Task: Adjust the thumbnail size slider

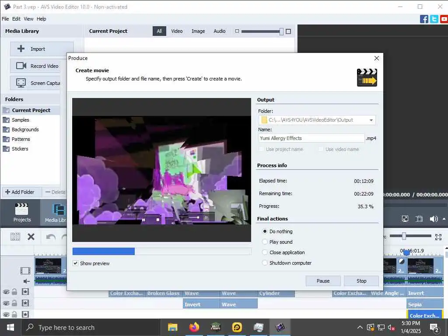Action: pyautogui.click(x=281, y=31)
